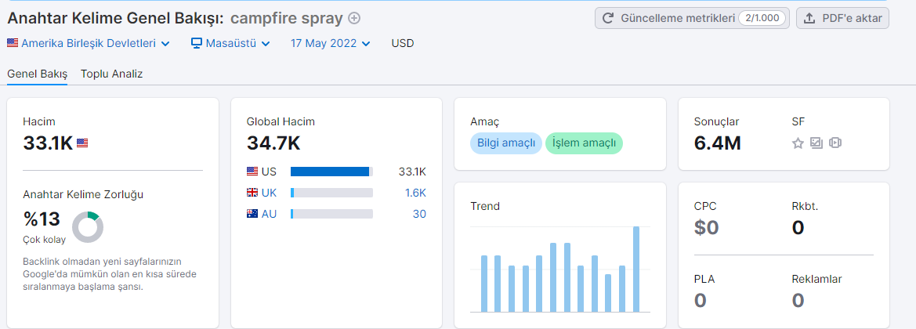Click the US flag beside the Amerika Birleşik Devletleri selector

coord(13,43)
